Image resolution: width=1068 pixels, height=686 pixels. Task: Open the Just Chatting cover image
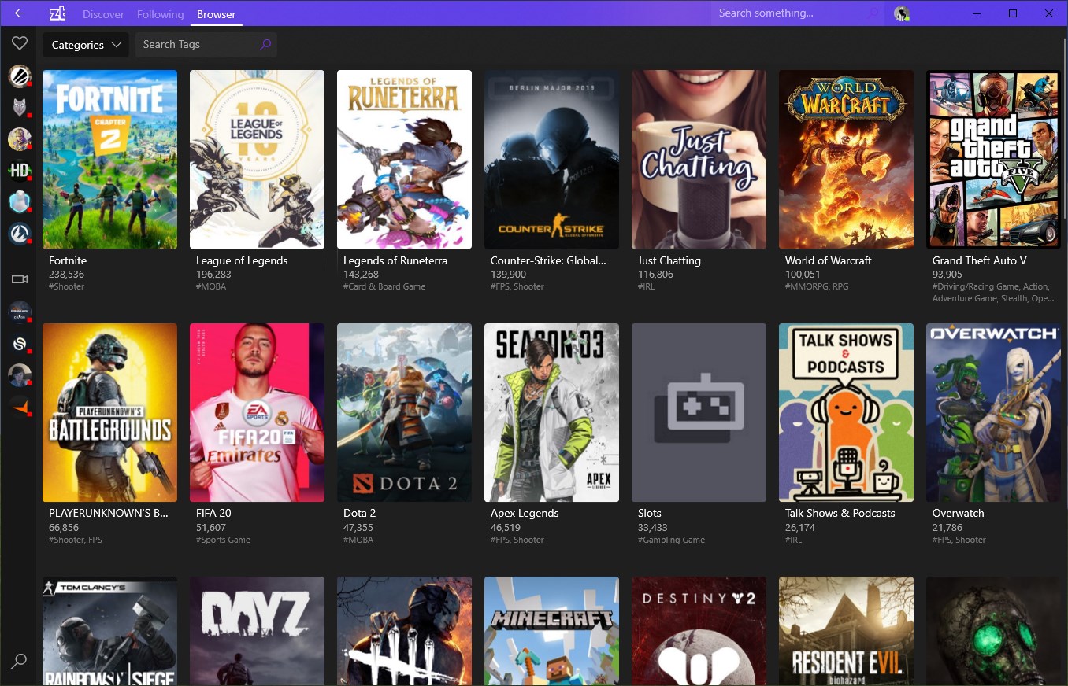click(x=699, y=160)
